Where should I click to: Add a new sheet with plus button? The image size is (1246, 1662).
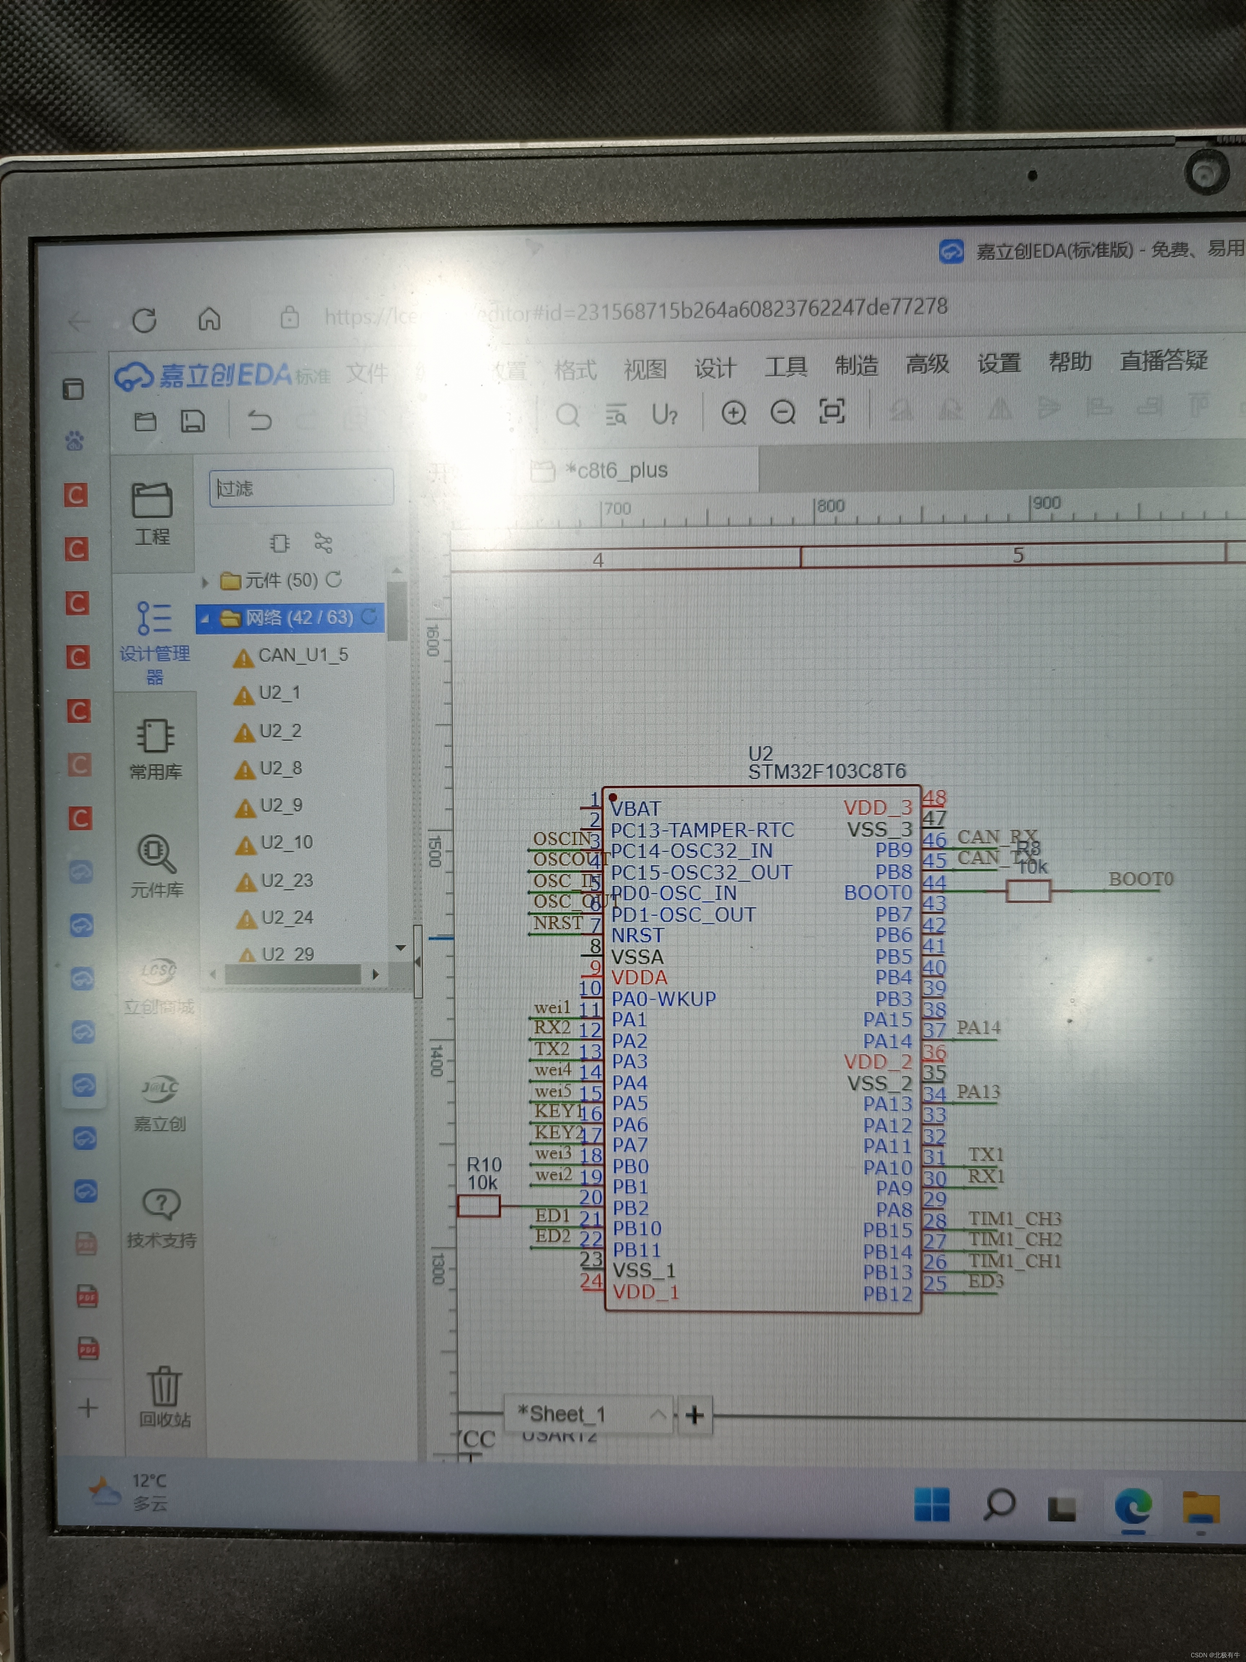click(x=695, y=1416)
